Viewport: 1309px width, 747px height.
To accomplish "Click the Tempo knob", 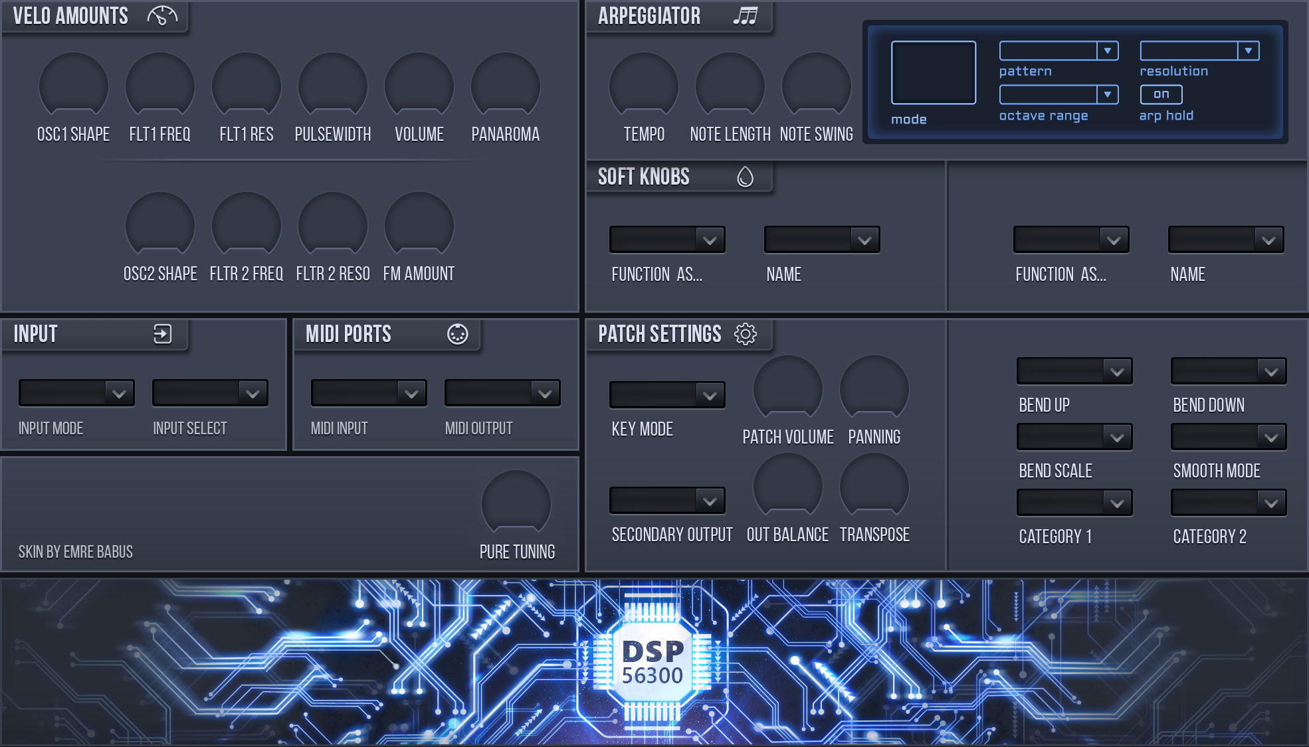I will pyautogui.click(x=644, y=86).
